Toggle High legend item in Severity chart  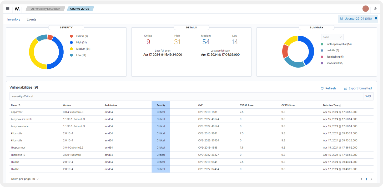point(79,42)
